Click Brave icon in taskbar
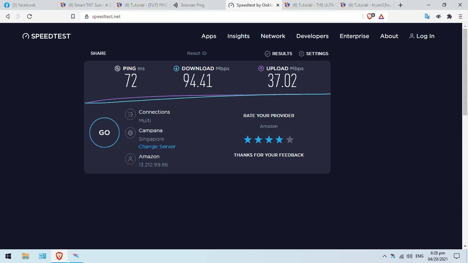The image size is (468, 263). [59, 256]
